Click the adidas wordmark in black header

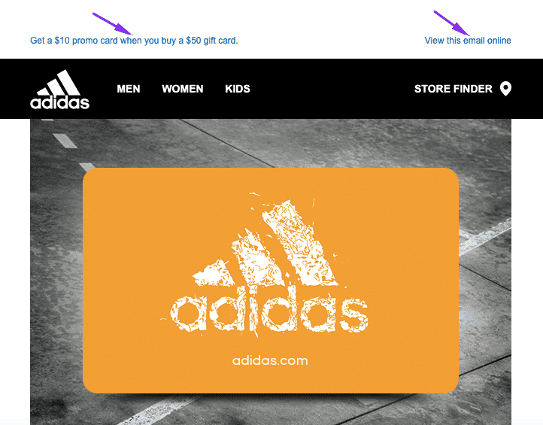[x=59, y=102]
